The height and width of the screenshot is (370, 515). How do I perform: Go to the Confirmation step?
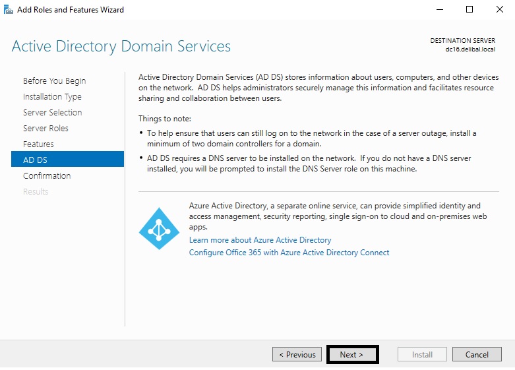(47, 175)
